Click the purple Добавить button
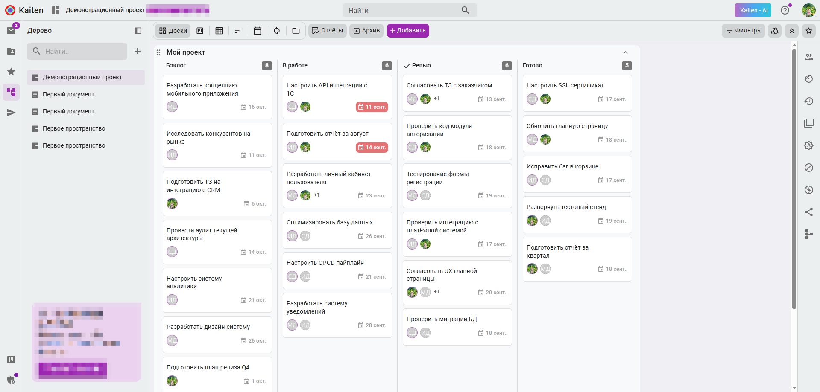Viewport: 820px width, 392px height. (x=408, y=31)
